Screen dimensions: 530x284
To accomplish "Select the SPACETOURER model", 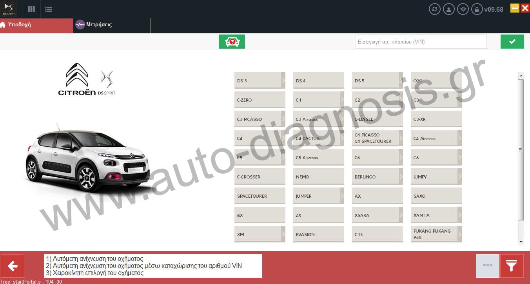I will [260, 196].
